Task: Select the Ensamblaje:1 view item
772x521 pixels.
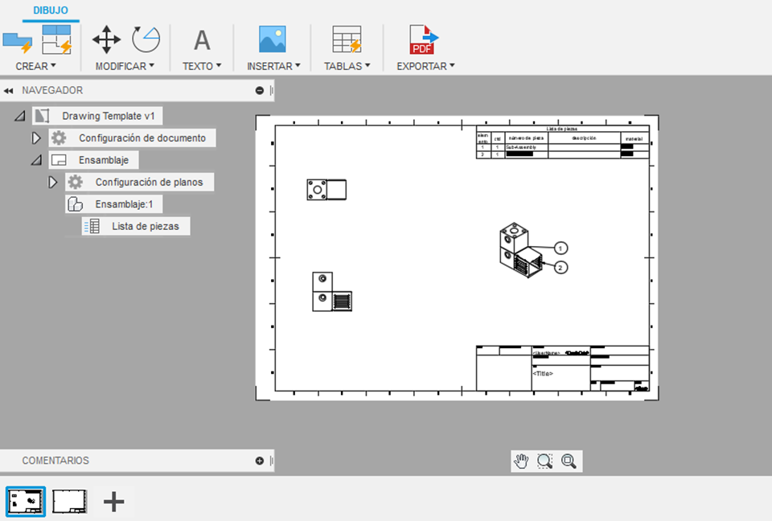Action: pyautogui.click(x=113, y=204)
